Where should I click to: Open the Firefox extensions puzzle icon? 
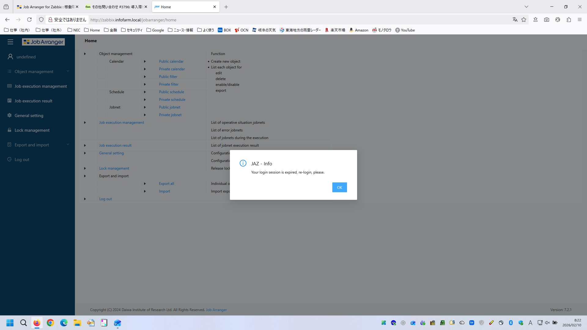point(569,20)
